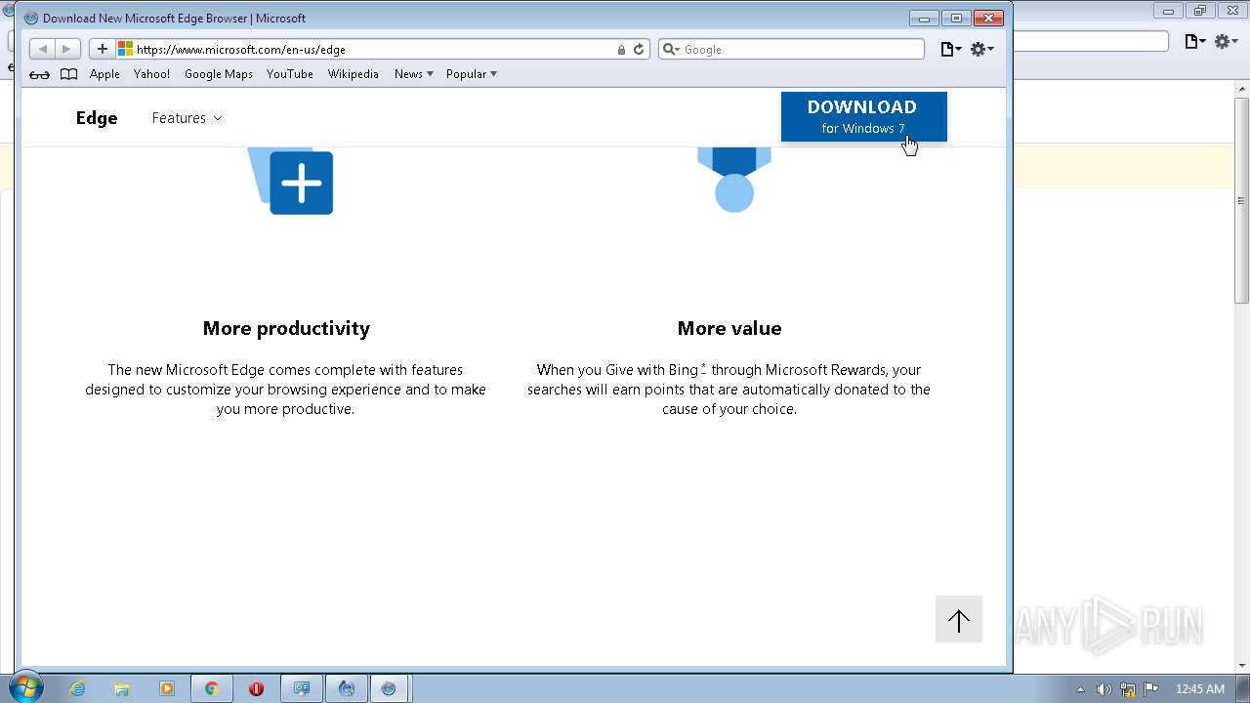Go back using Safari's back arrow
This screenshot has width=1250, height=703.
click(x=42, y=49)
